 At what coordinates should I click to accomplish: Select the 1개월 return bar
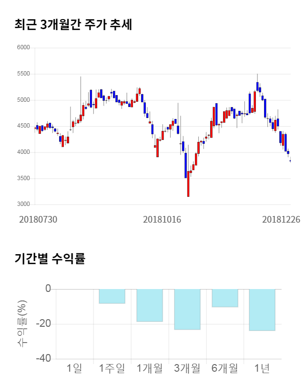click(150, 305)
